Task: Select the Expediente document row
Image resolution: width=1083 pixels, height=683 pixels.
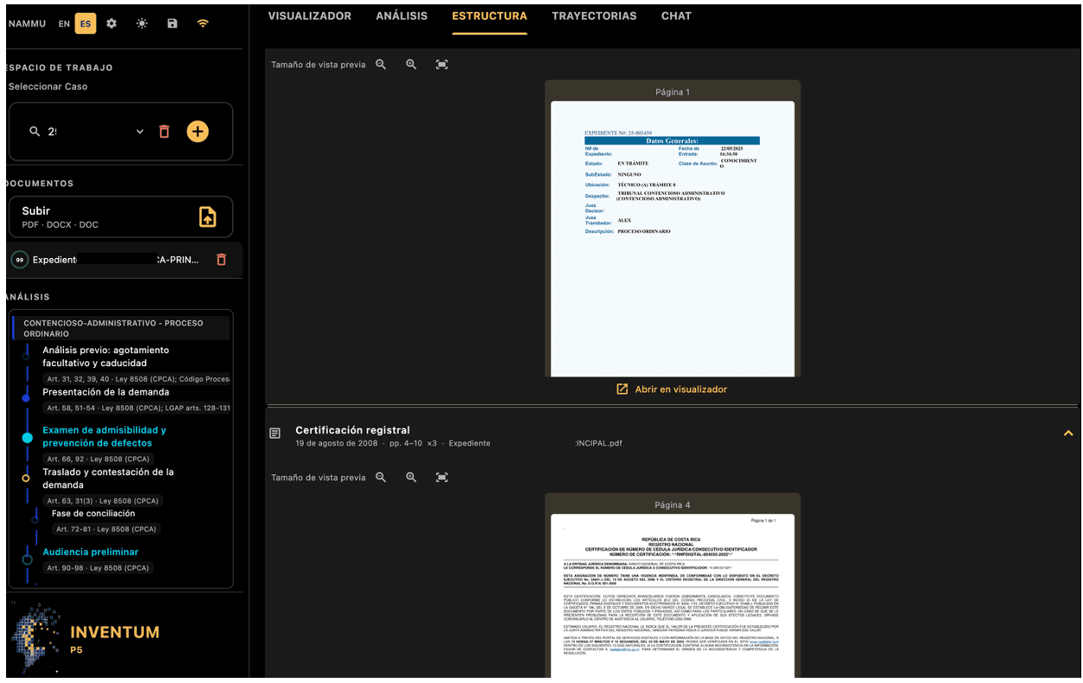Action: point(126,260)
